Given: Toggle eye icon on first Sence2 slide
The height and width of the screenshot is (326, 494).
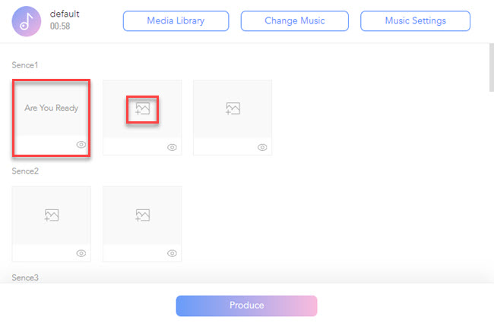Looking at the screenshot, I should point(81,253).
